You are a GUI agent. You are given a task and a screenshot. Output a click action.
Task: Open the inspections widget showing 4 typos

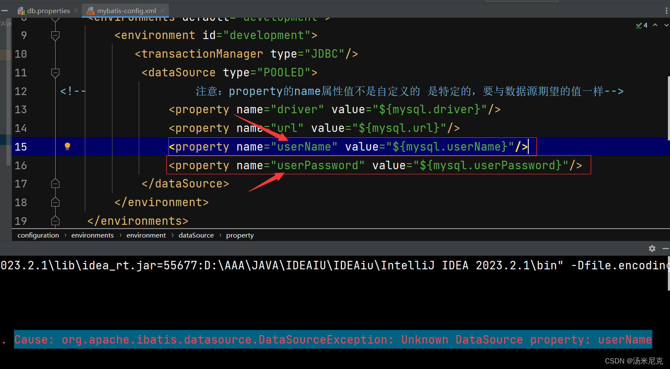(x=642, y=25)
